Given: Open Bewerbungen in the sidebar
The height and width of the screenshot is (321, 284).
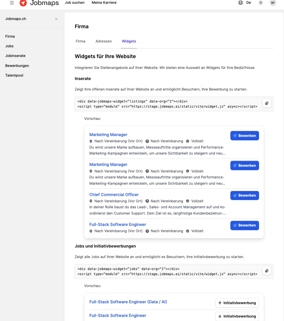Looking at the screenshot, I should tap(17, 66).
